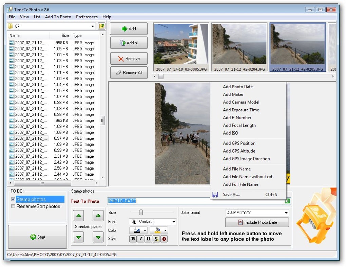
Task: Expand the text color dropdown arrow
Action: [x=145, y=231]
